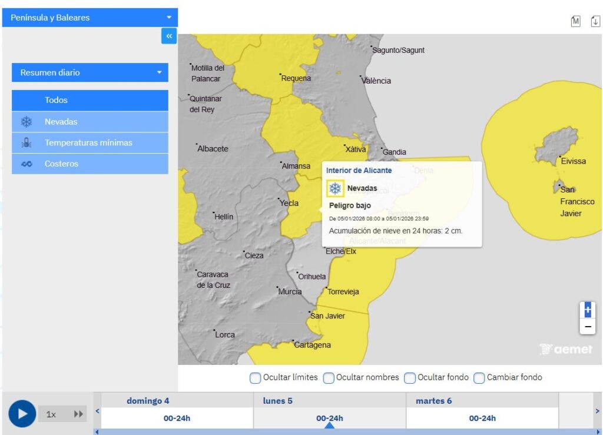Open the Península y Baleares dropdown
The image size is (603, 435).
90,18
